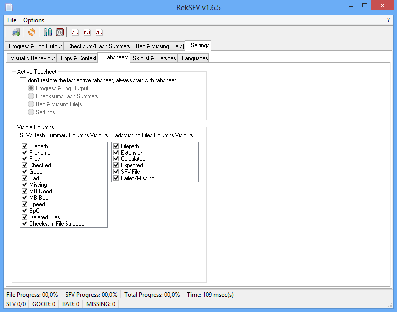Click the GOOD: 0 status entry

point(44,304)
